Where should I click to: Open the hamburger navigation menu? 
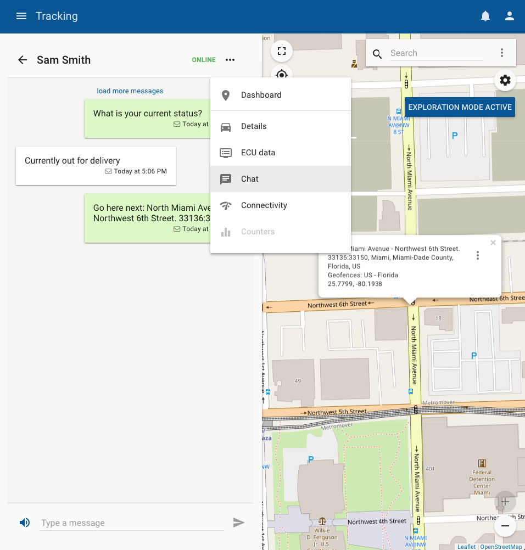point(21,16)
